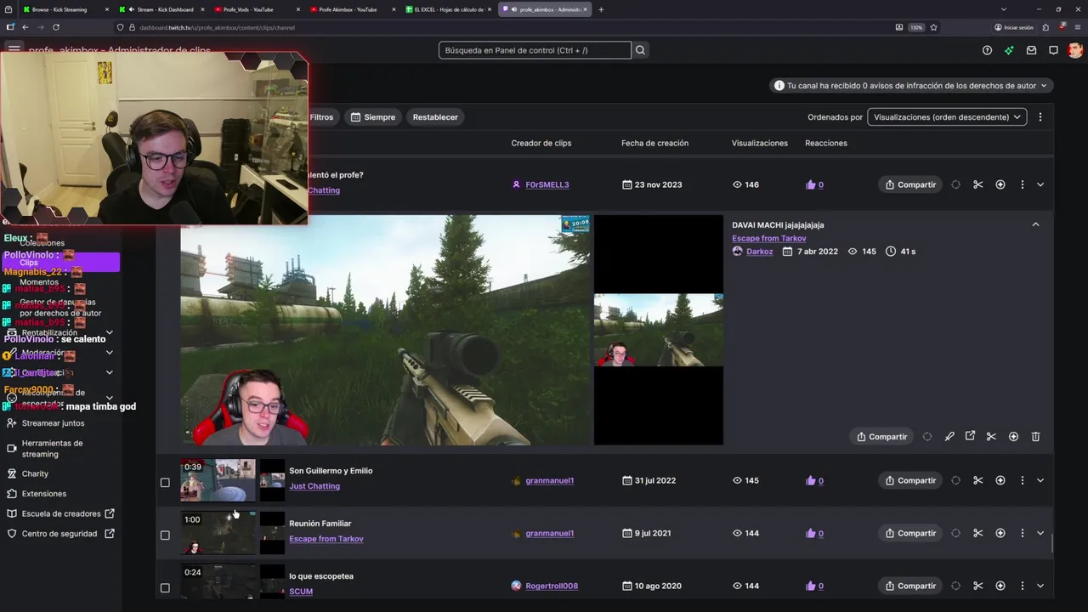Image resolution: width=1088 pixels, height=612 pixels.
Task: Open the help question mark icon
Action: [987, 50]
